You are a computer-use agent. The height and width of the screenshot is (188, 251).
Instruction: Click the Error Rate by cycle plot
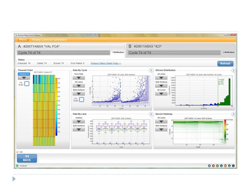pos(121,91)
